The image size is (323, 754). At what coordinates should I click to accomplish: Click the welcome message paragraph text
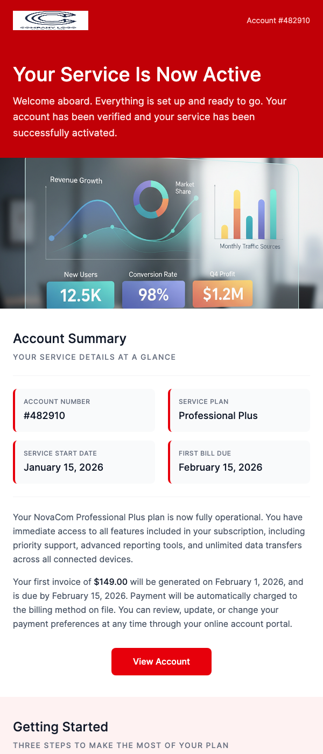click(x=150, y=116)
